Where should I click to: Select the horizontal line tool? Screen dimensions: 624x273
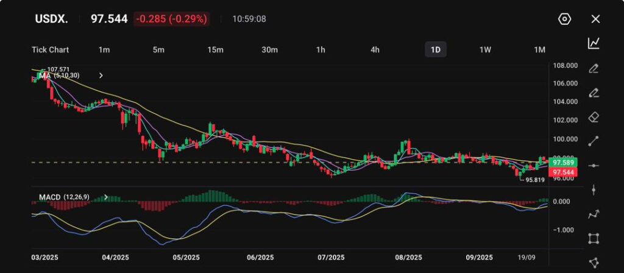click(x=594, y=165)
